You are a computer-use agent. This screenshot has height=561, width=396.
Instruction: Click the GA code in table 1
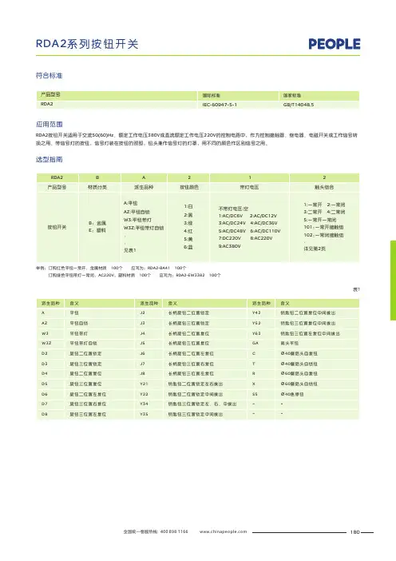(x=255, y=343)
